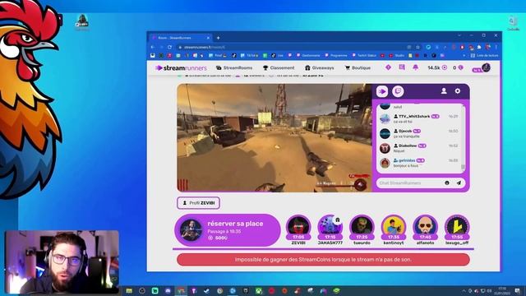Go to the Giveaways page
This screenshot has height=296, width=526.
pyautogui.click(x=320, y=67)
